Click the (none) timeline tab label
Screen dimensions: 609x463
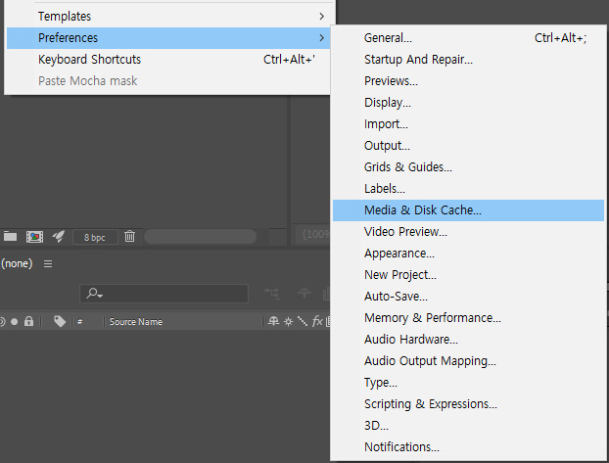[x=17, y=263]
